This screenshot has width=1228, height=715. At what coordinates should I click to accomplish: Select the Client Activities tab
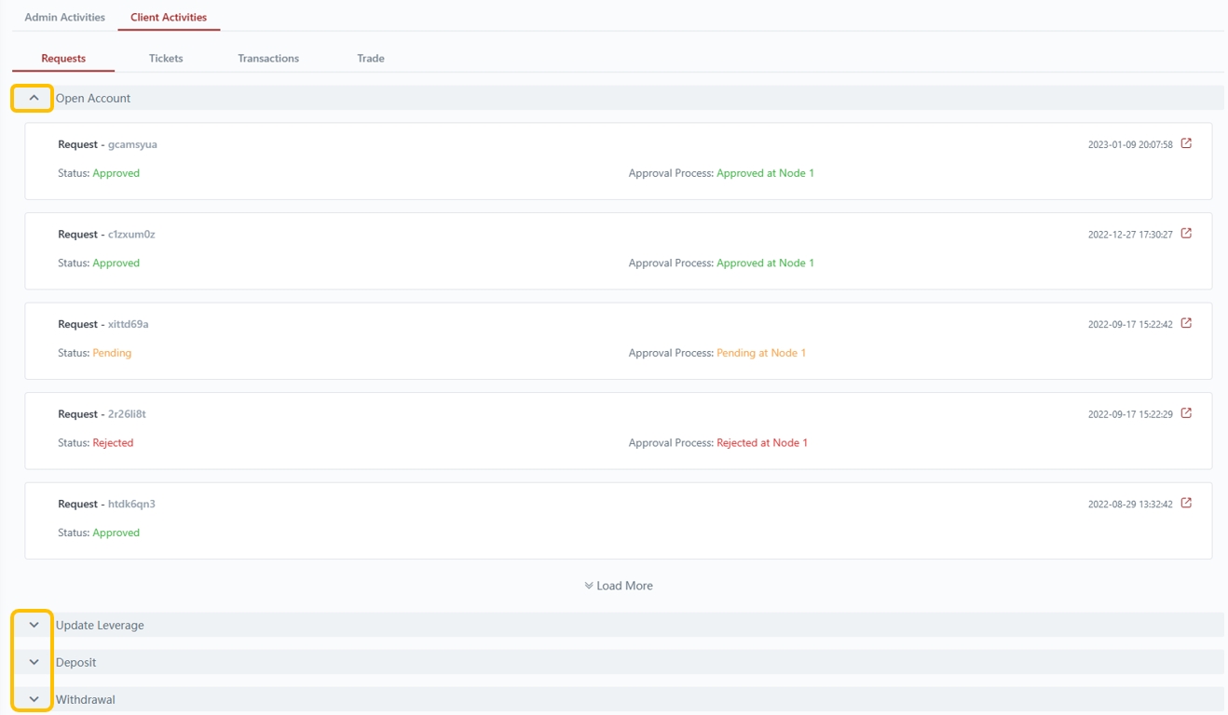click(x=169, y=17)
